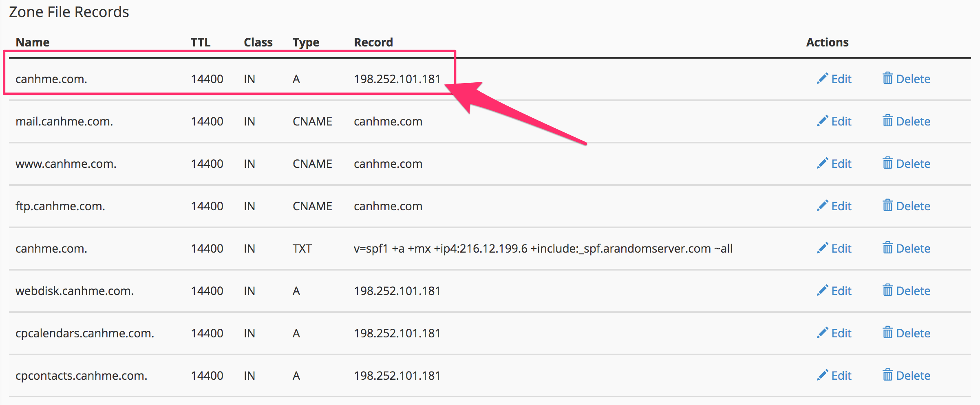Click trash icon for ftp.canhme.com CNAME

(887, 206)
